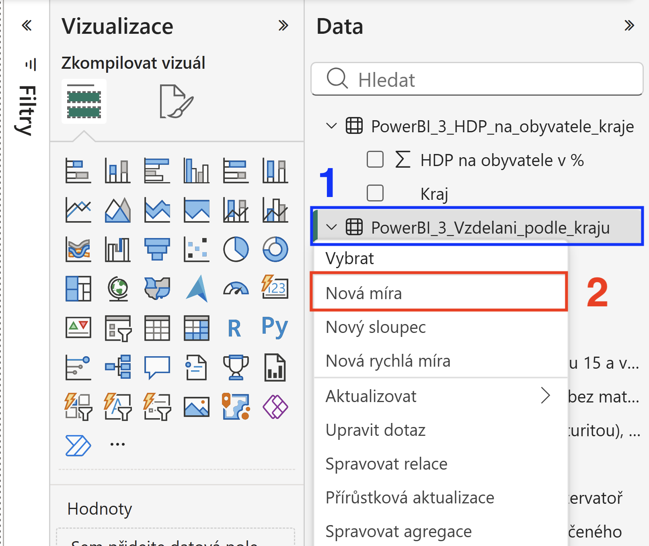Collapse the Vizualizace pane

pos(283,26)
